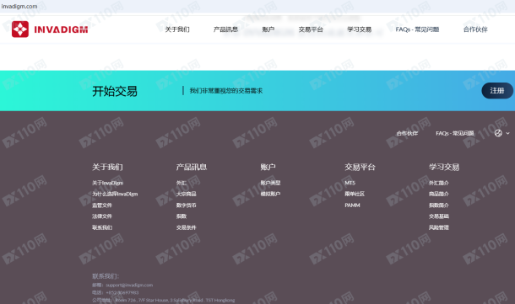The image size is (515, 304).
Task: Open the 模拟账户 footer link
Action: pyautogui.click(x=271, y=194)
